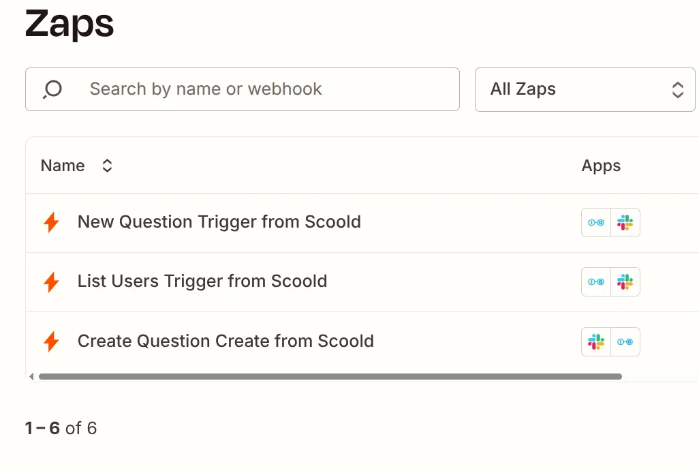Click the Scoold app icon on New Question row

[595, 222]
